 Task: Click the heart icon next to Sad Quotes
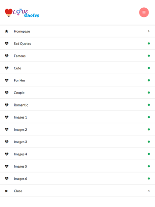[x=6, y=44]
